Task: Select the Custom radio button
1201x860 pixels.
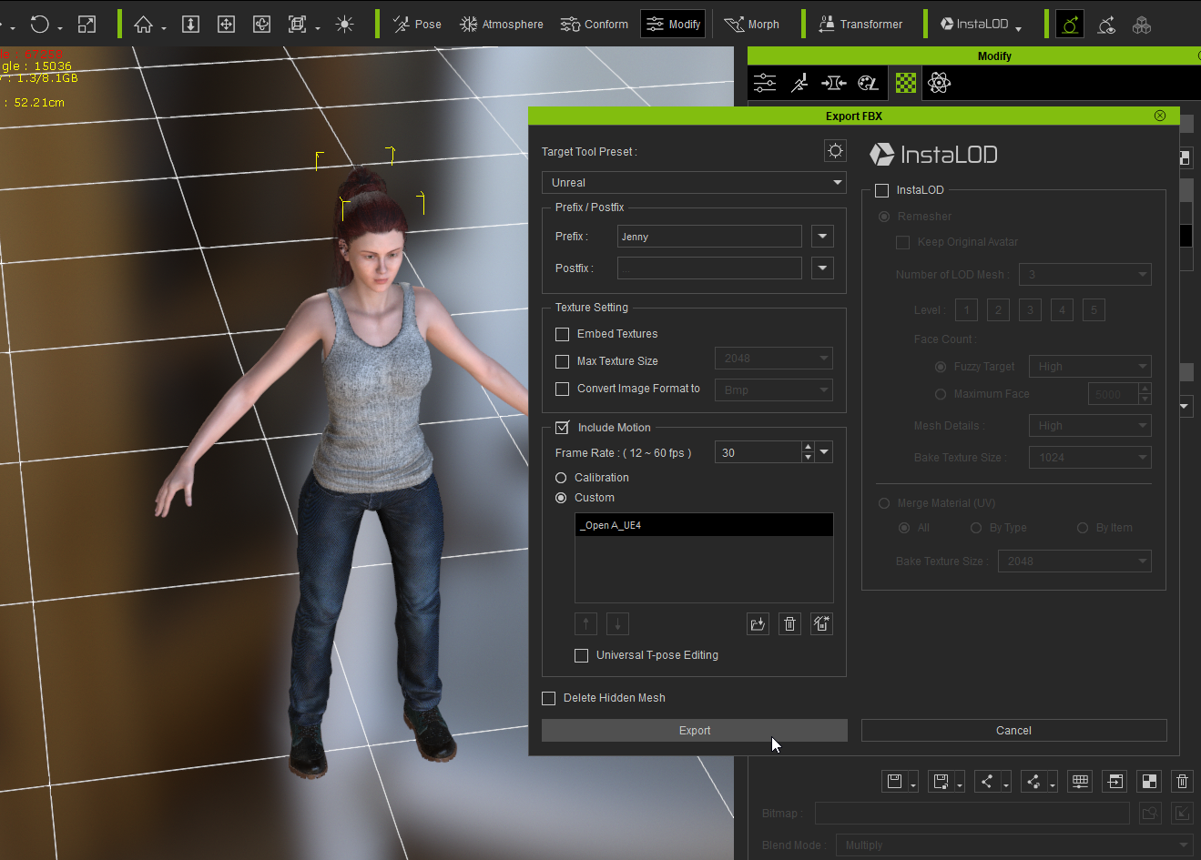Action: 561,498
